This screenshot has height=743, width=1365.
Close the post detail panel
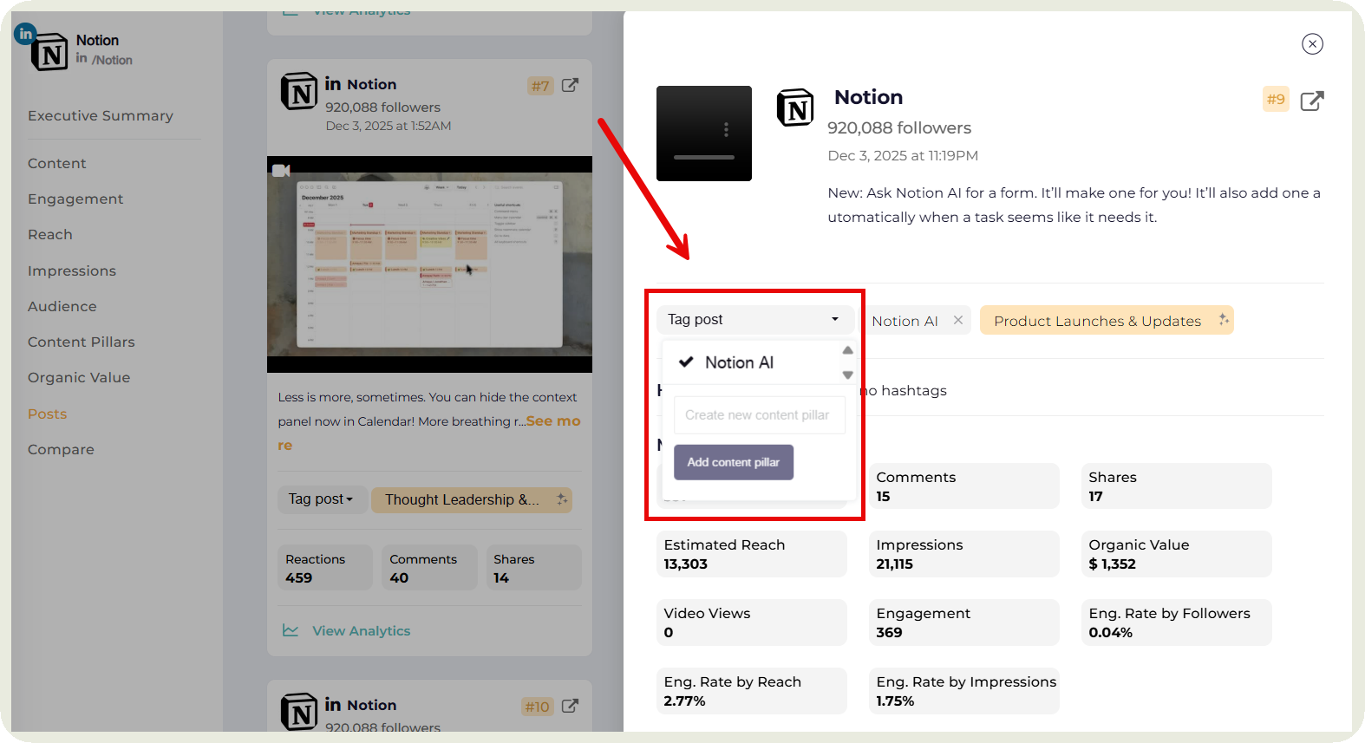click(1312, 44)
